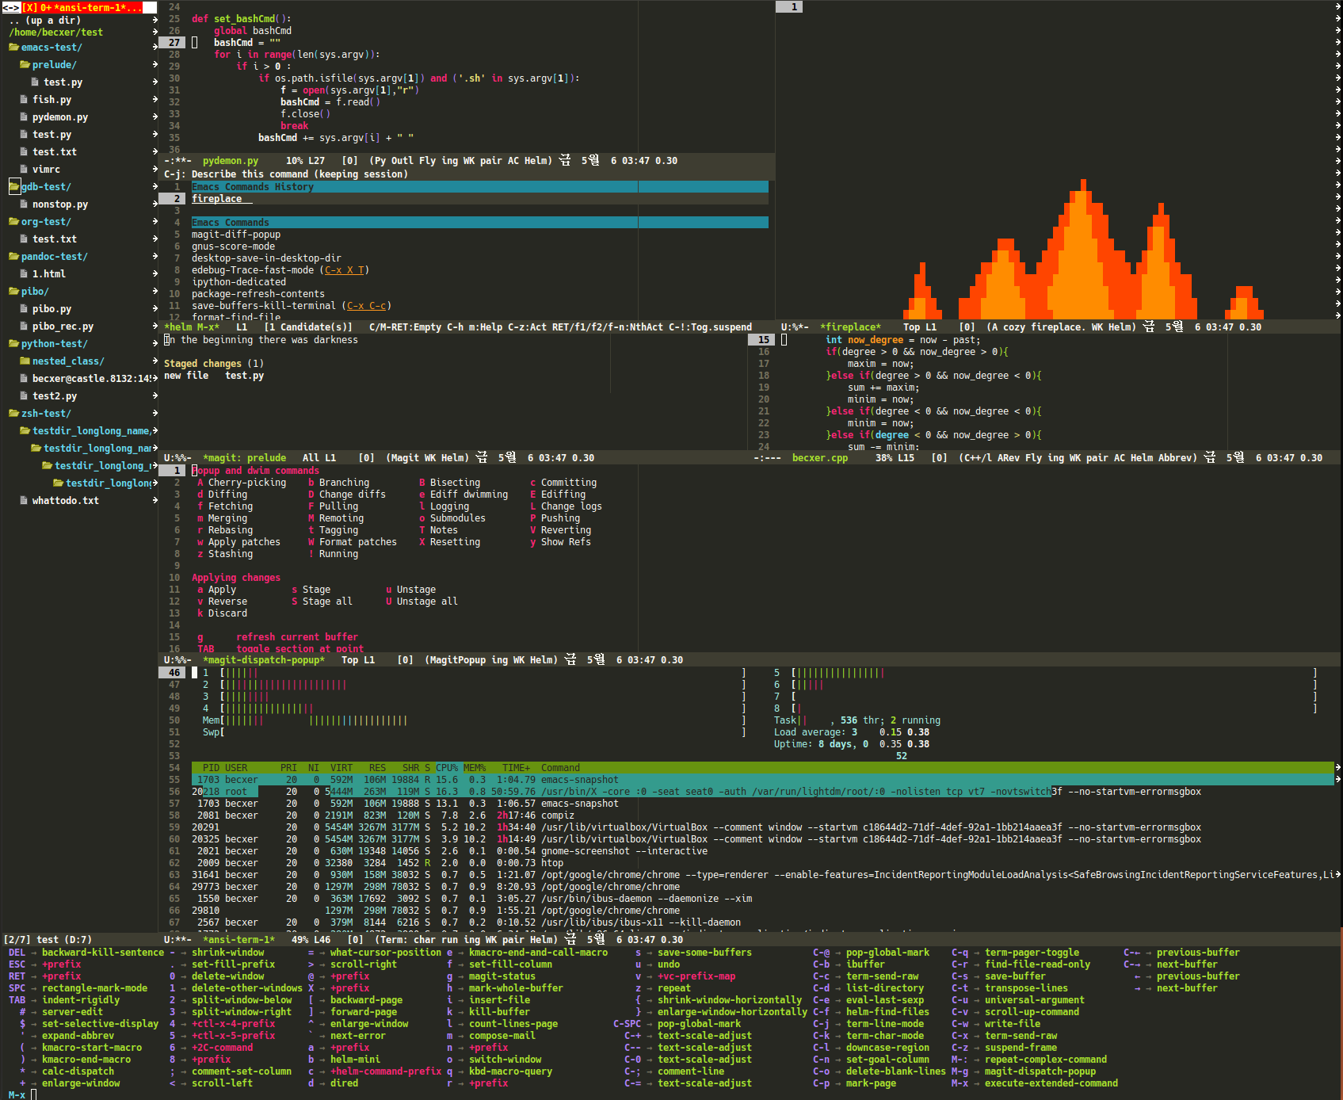Select fireplace in Emacs Commands History
Screen dimensions: 1343x1100
tap(216, 199)
